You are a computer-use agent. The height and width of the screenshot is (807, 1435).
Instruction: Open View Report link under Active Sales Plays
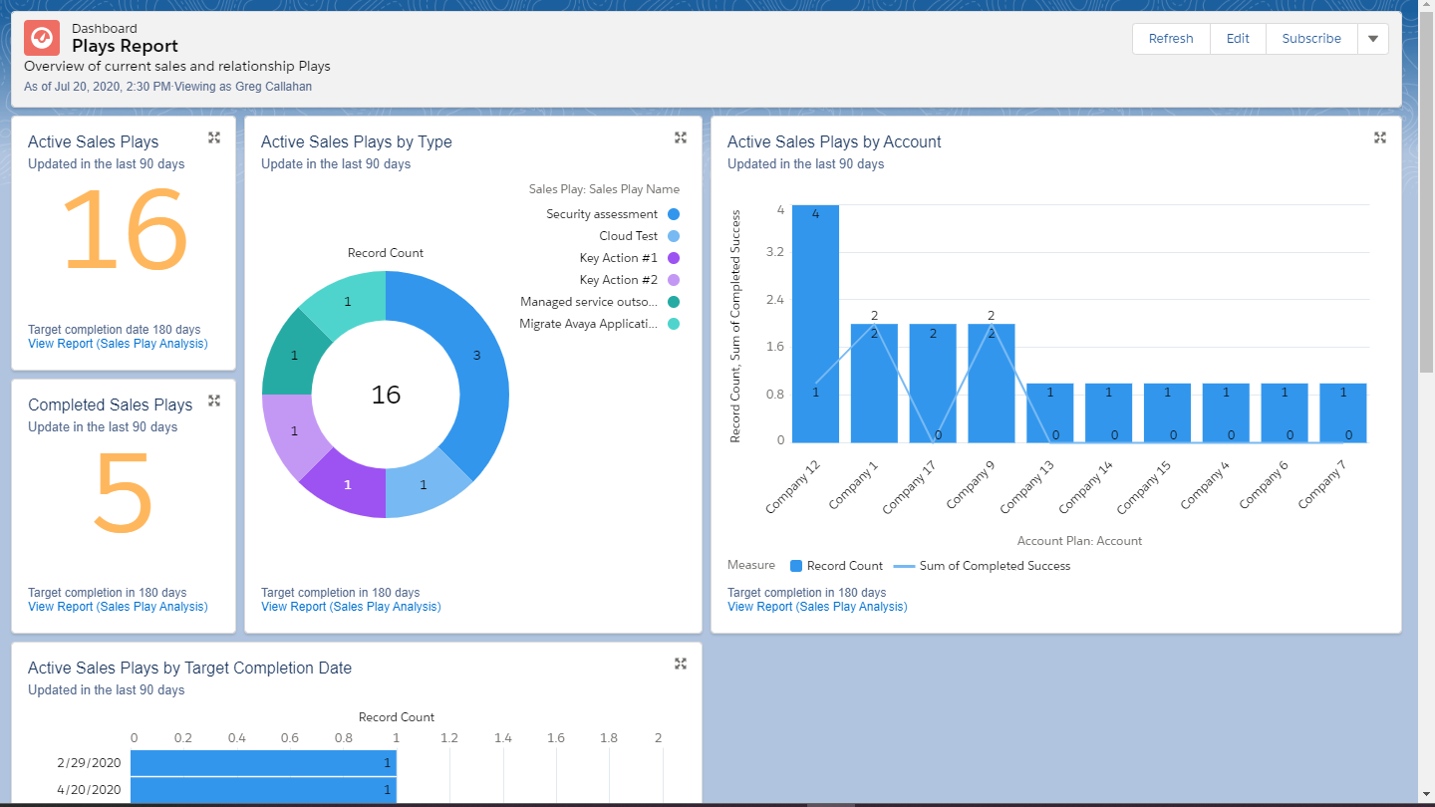coord(118,344)
